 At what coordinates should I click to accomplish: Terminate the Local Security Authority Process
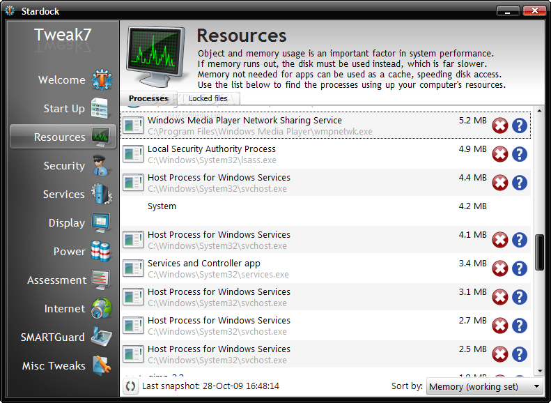coord(499,154)
